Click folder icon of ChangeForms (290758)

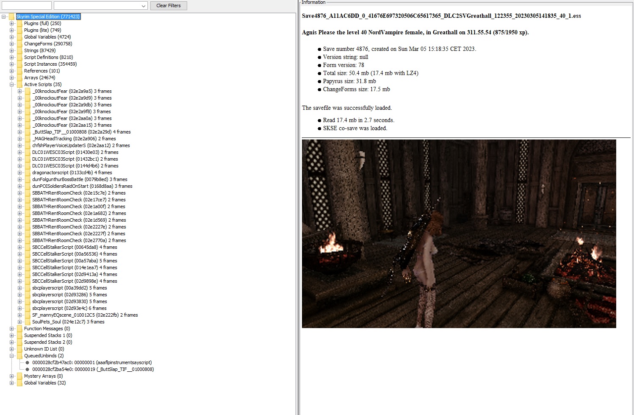coord(19,44)
